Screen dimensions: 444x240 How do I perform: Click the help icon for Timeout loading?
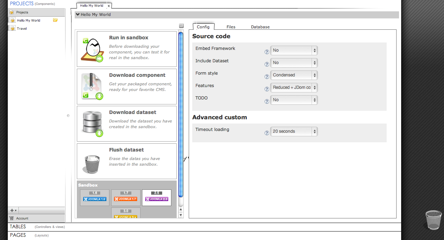point(267,133)
